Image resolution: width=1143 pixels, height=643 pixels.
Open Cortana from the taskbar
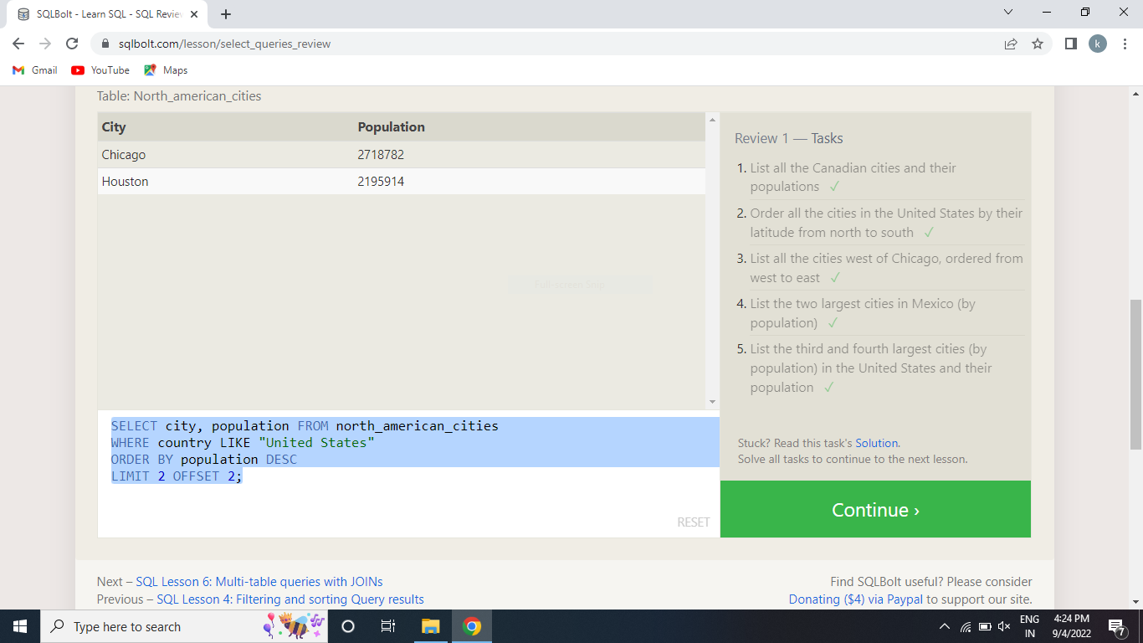[348, 626]
